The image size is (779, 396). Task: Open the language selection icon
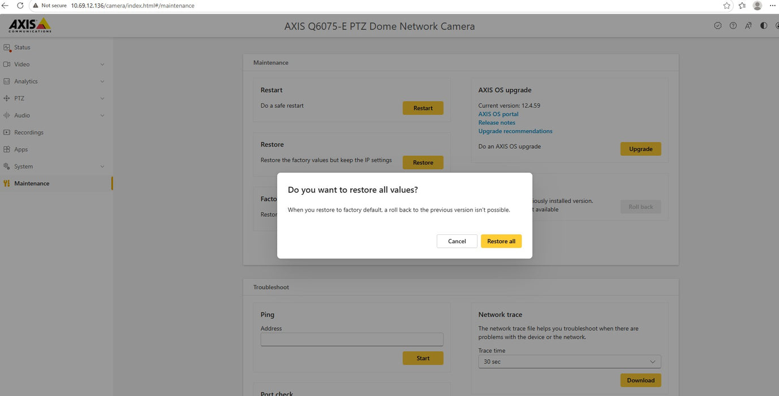[x=748, y=25]
